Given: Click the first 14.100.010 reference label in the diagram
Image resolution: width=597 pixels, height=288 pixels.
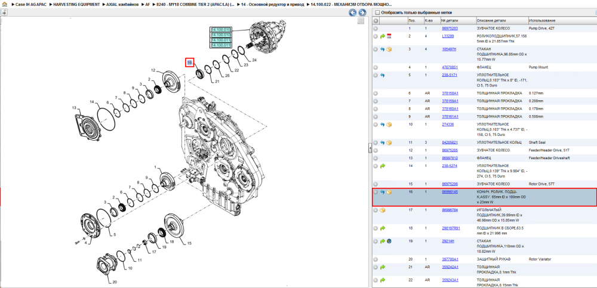Looking at the screenshot, I should [221, 30].
